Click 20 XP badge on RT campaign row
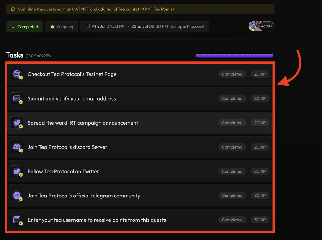The width and height of the screenshot is (322, 240). tap(260, 123)
